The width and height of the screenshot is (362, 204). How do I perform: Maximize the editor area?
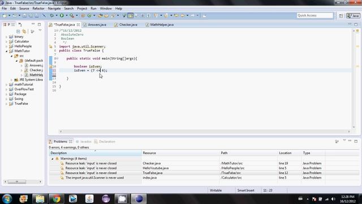(356, 24)
